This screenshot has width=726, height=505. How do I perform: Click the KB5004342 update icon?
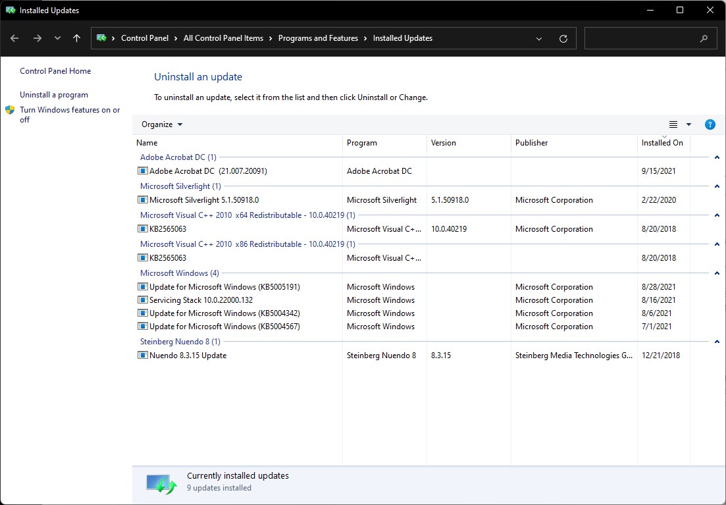(143, 313)
